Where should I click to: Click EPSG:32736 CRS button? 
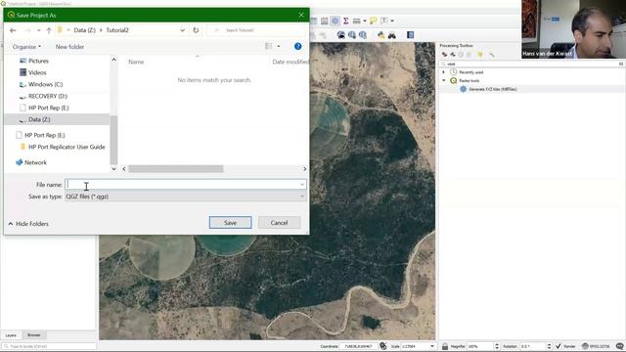597,346
